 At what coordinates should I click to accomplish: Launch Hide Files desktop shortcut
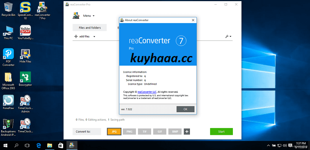coord(25,56)
